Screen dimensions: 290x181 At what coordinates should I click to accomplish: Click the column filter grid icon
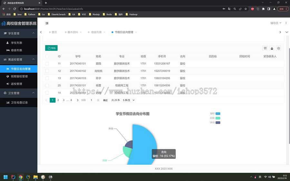pos(265,48)
